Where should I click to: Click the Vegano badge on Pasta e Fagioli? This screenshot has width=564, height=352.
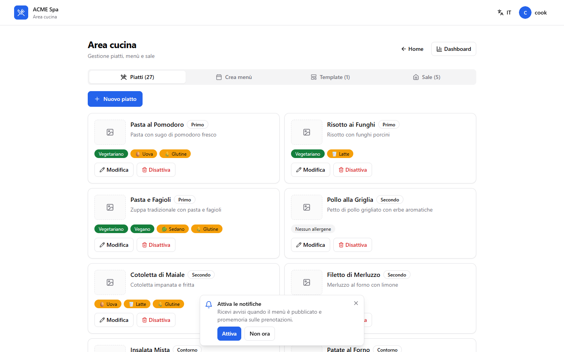142,229
